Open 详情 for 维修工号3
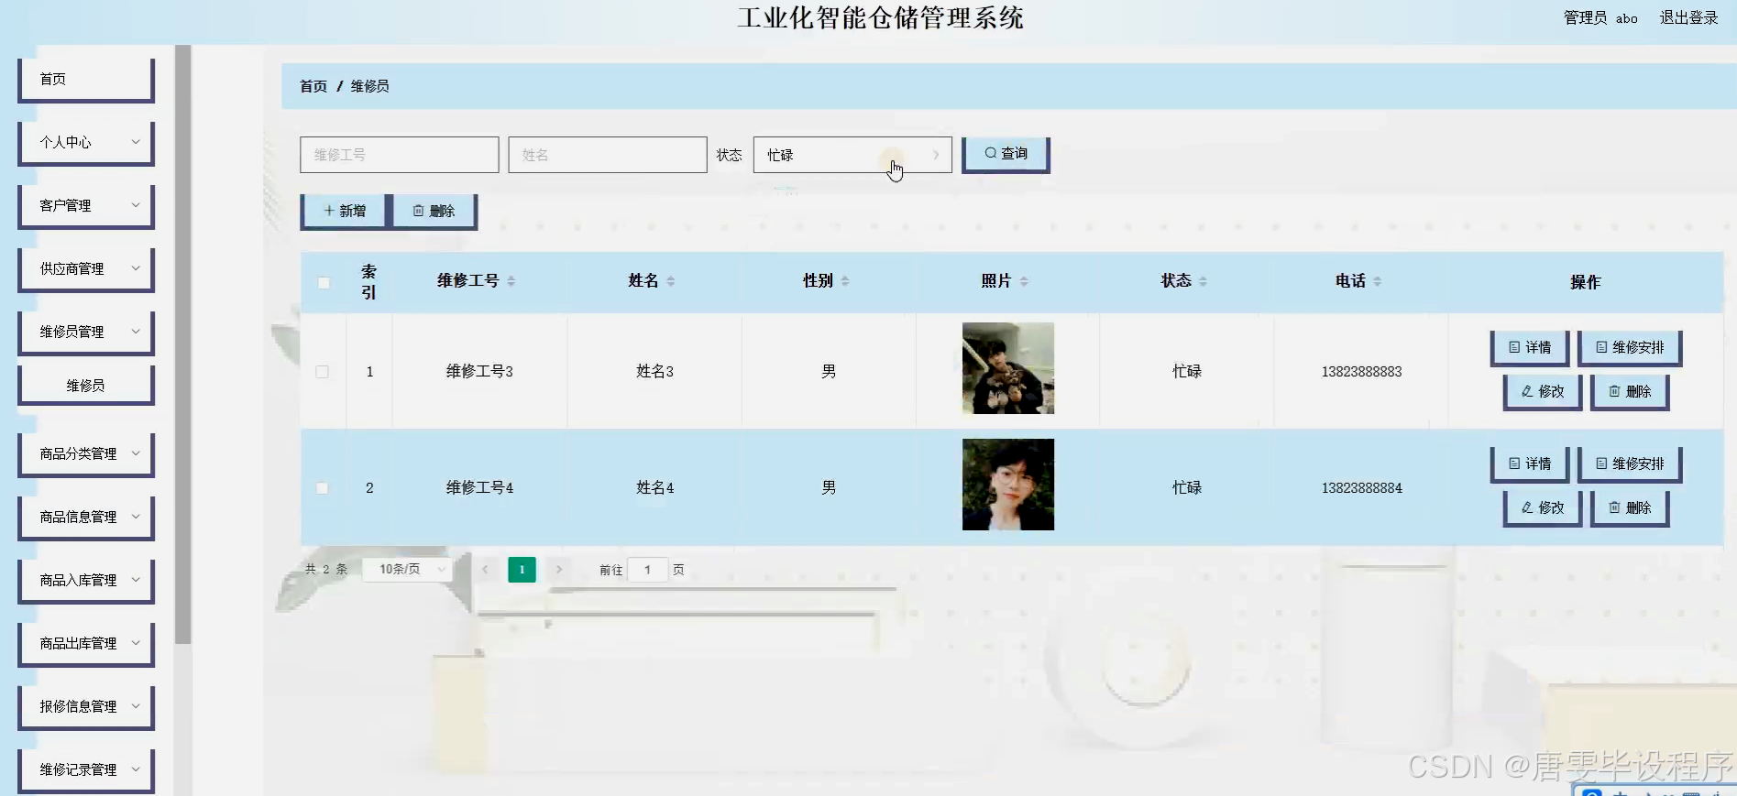The height and width of the screenshot is (796, 1737). pos(1530,347)
